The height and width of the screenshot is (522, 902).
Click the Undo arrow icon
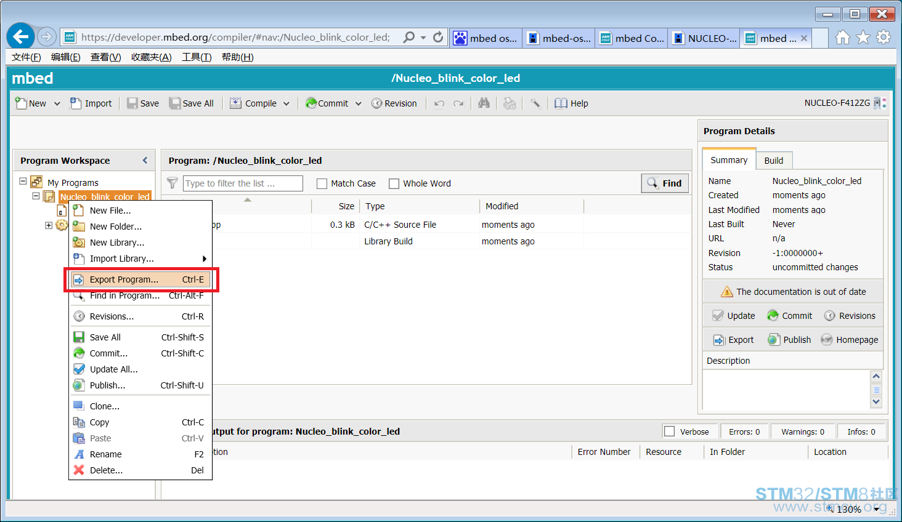coord(439,103)
